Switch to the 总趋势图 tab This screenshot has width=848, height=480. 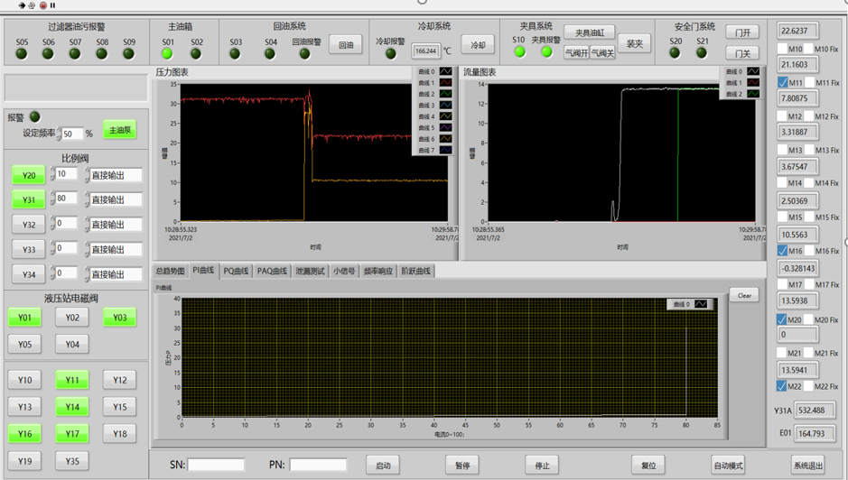pos(171,271)
